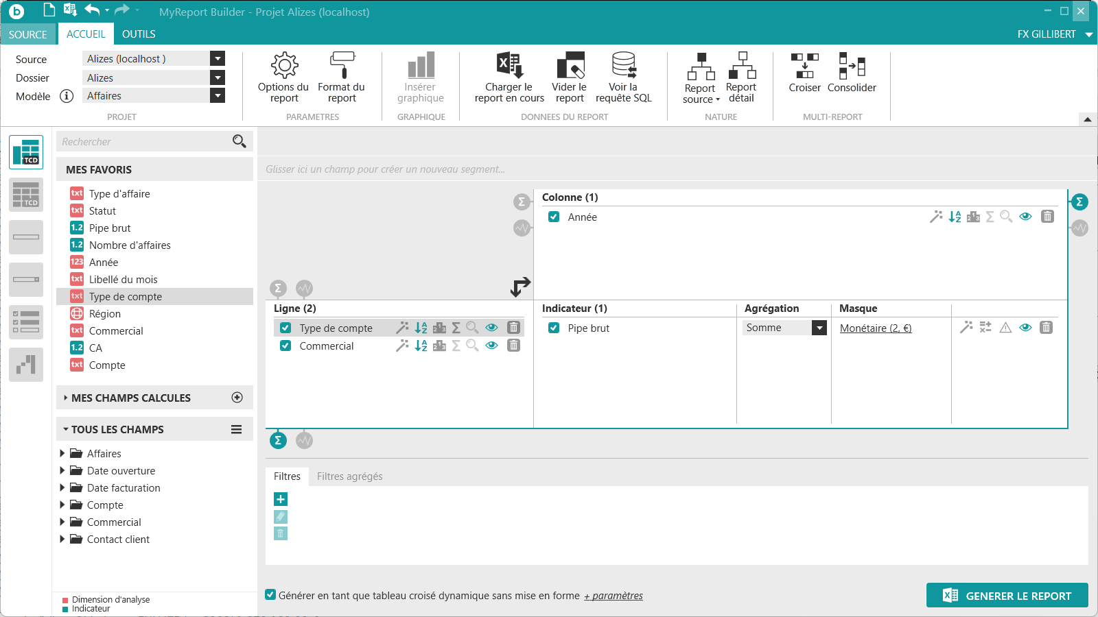Open the Somme aggregation dropdown
The image size is (1098, 617).
819,328
